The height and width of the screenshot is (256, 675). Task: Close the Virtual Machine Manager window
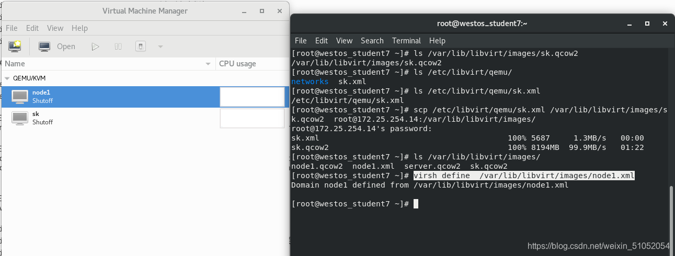(280, 11)
